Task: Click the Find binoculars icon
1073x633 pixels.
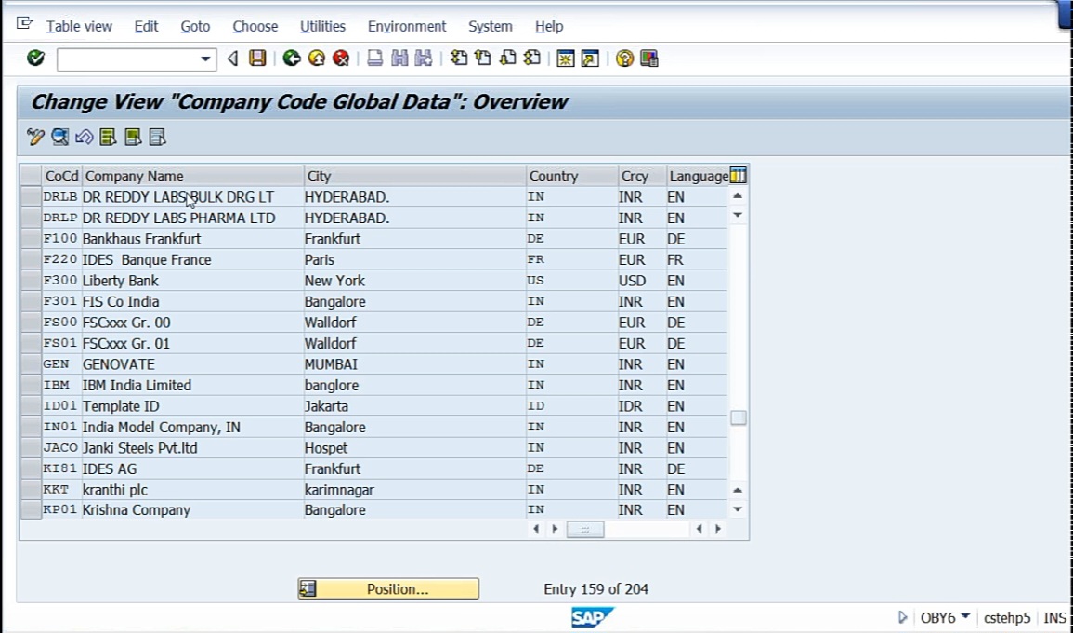Action: (399, 59)
